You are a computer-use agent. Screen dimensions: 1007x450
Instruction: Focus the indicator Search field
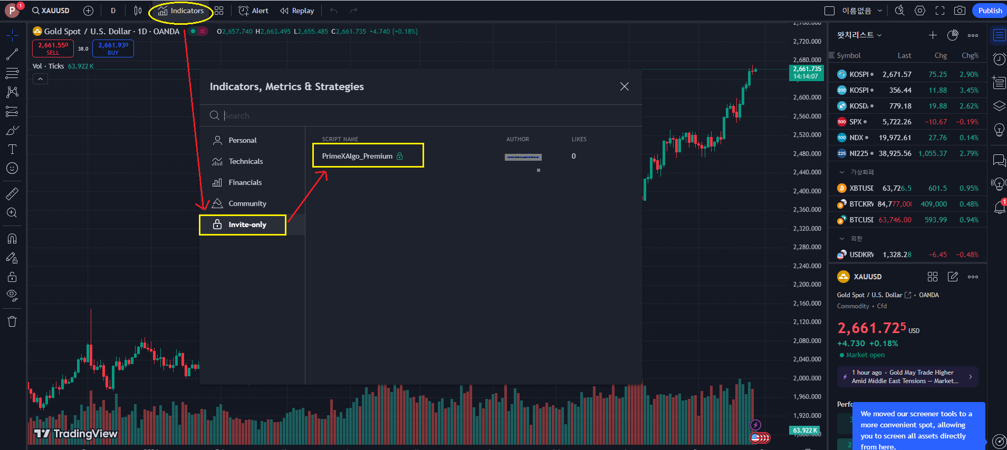point(421,115)
